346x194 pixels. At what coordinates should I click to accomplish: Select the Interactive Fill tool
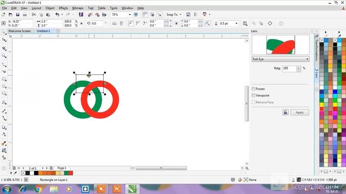click(4, 150)
